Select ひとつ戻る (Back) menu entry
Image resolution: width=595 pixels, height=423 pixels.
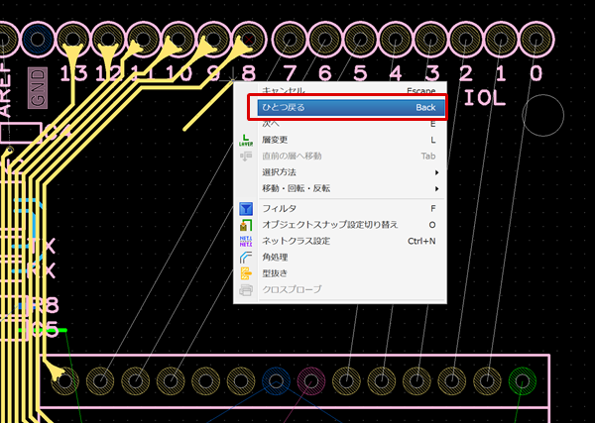(x=351, y=107)
